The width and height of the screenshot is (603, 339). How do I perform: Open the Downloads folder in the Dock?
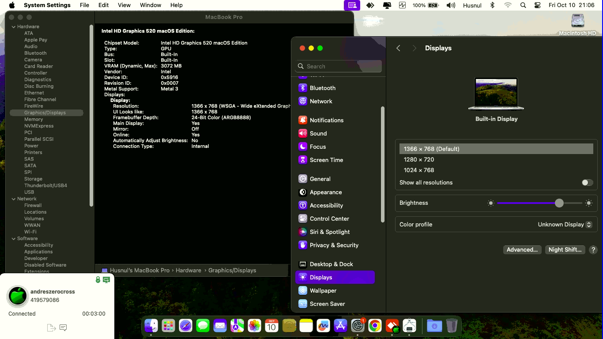coord(434,326)
